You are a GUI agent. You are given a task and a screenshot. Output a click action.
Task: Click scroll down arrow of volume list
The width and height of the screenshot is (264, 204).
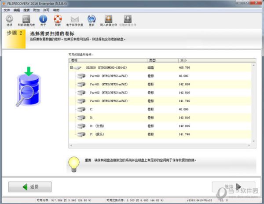[x=253, y=141]
